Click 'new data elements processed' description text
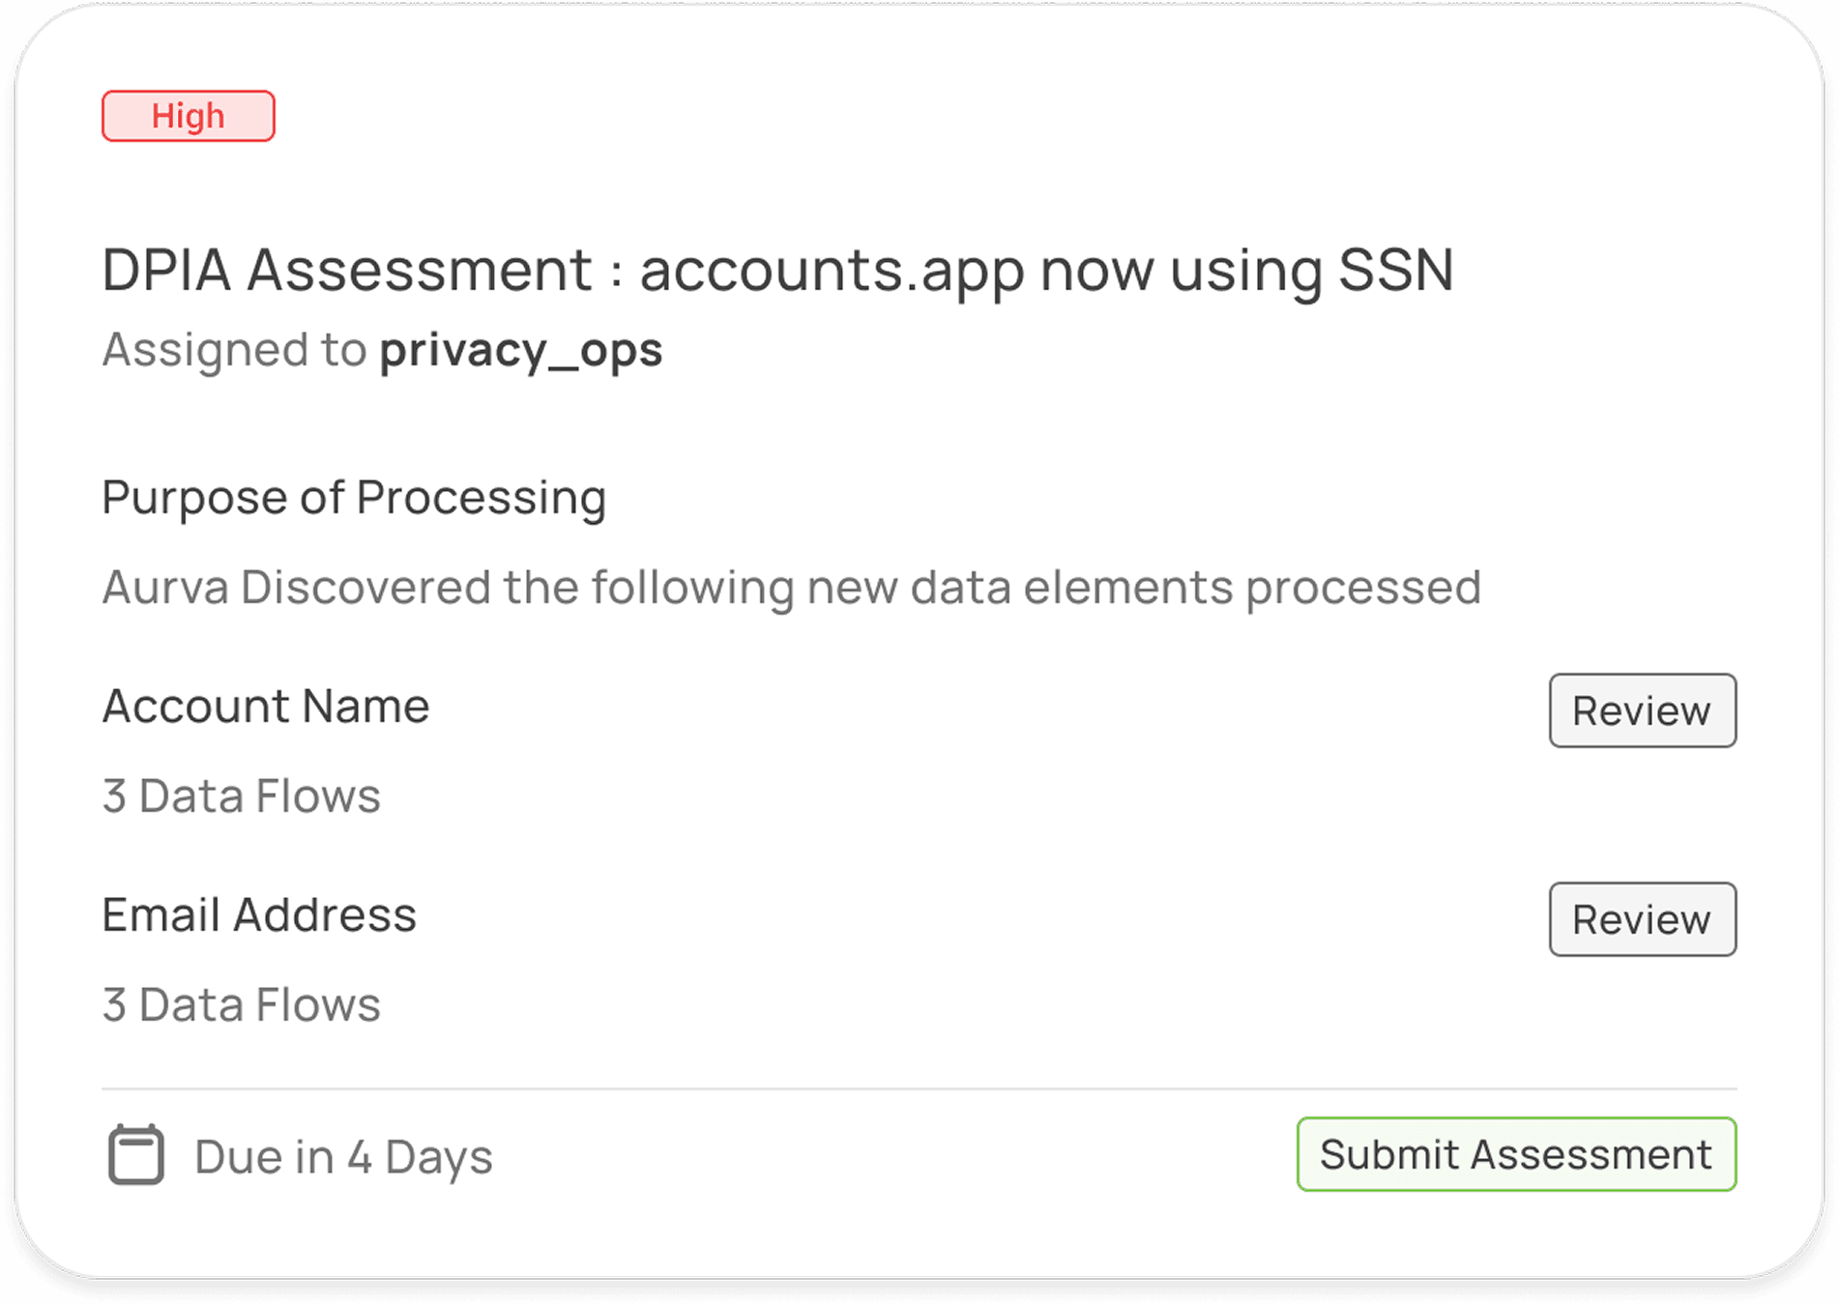 pos(1143,588)
